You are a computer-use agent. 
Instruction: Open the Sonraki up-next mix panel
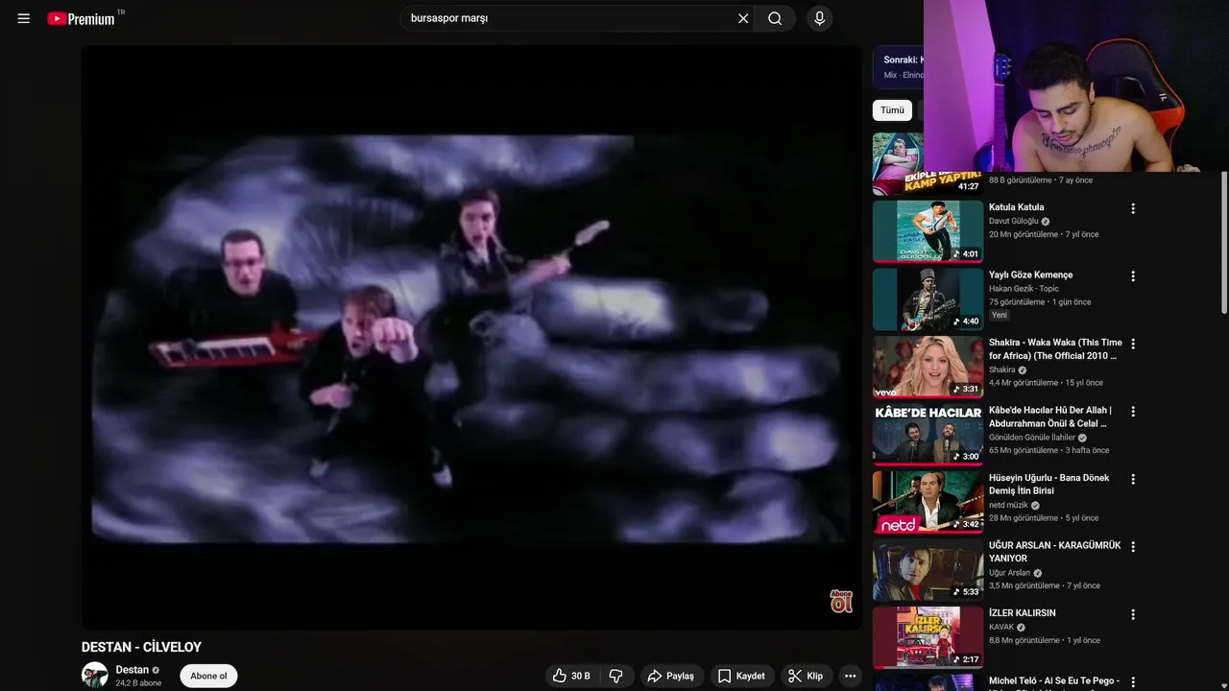(899, 66)
